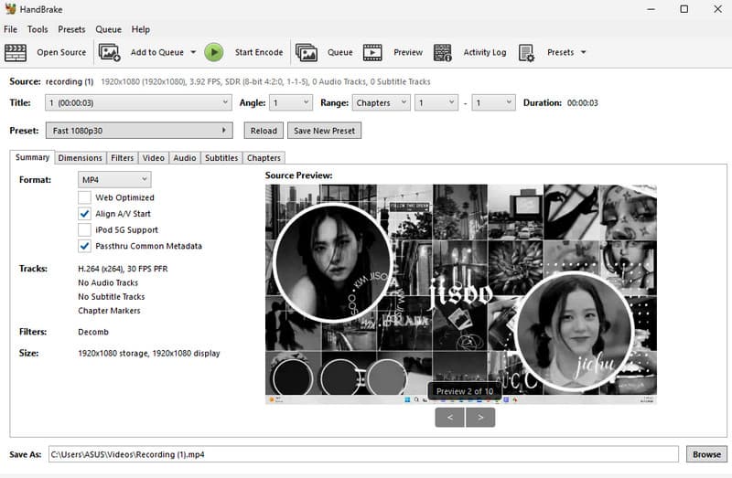Open the Range Chapters dropdown
This screenshot has width=732, height=478.
(381, 102)
